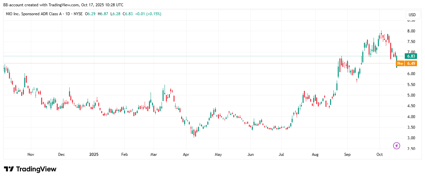Click the TradingView logo

30,169
